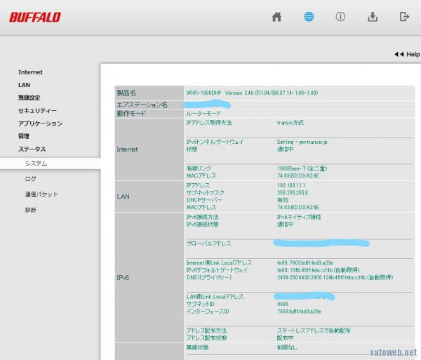Collapse the ステータス section
421x360 pixels.
[x=32, y=149]
